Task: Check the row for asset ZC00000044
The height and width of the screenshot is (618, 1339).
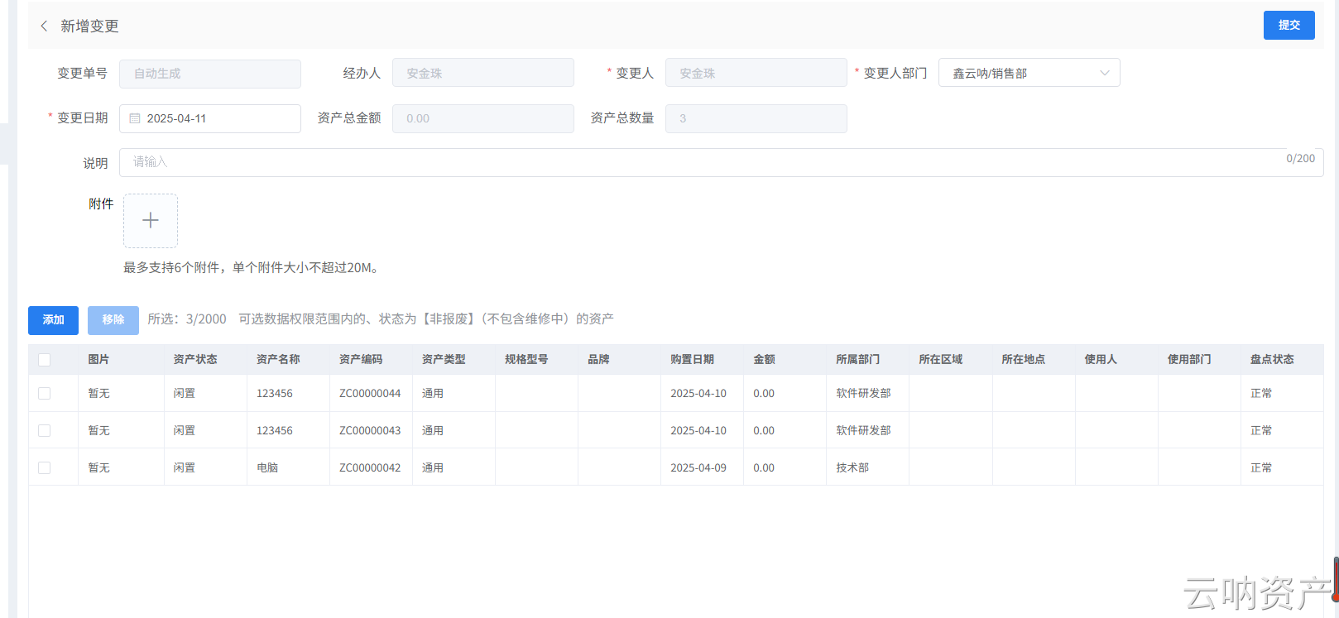Action: (x=45, y=394)
